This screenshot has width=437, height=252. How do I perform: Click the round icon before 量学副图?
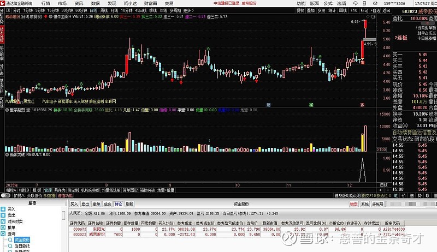[7, 110]
